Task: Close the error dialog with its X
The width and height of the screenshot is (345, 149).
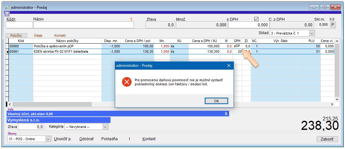Action: (x=229, y=66)
